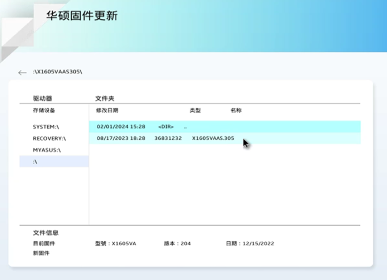Go back using the left arrow icon

pos(22,73)
